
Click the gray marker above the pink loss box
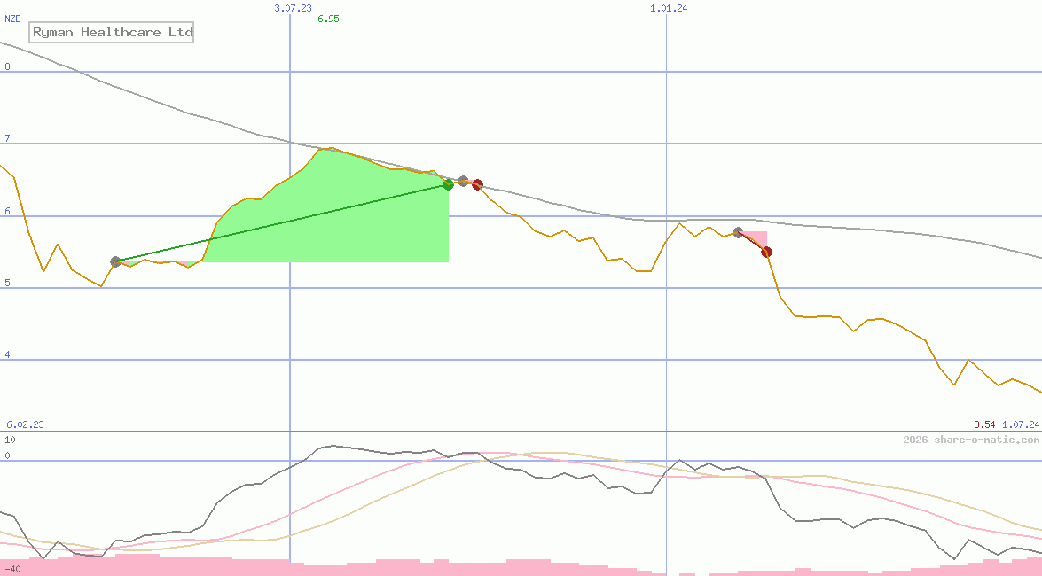738,232
